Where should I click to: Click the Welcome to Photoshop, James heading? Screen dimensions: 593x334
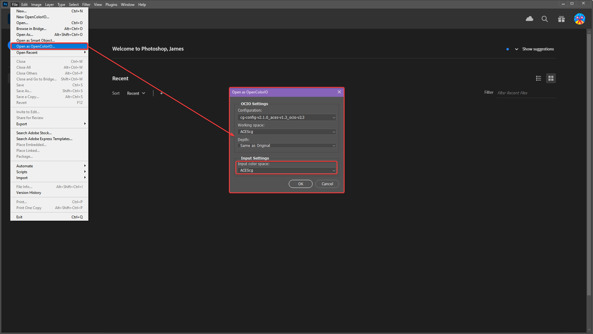(148, 49)
